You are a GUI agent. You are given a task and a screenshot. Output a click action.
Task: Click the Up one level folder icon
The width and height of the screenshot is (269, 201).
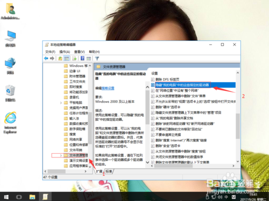pos(60,59)
